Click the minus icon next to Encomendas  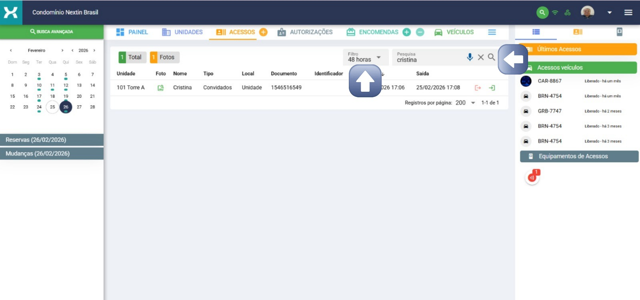point(420,32)
